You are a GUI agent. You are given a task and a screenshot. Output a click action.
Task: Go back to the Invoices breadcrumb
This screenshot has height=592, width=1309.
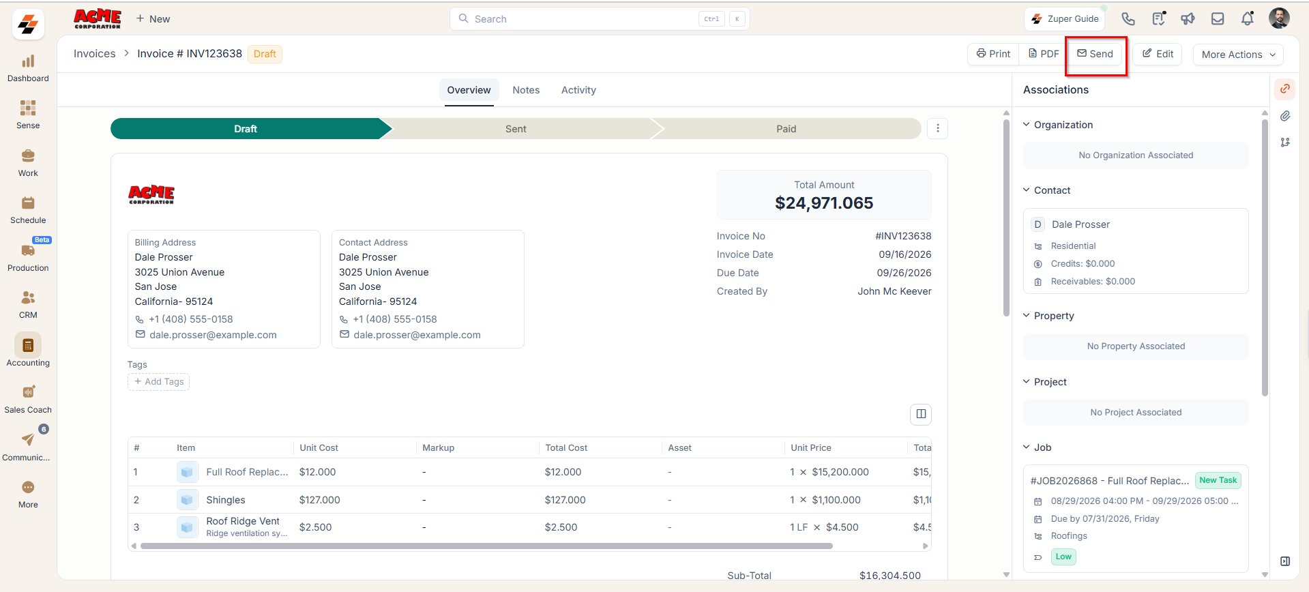pos(94,54)
